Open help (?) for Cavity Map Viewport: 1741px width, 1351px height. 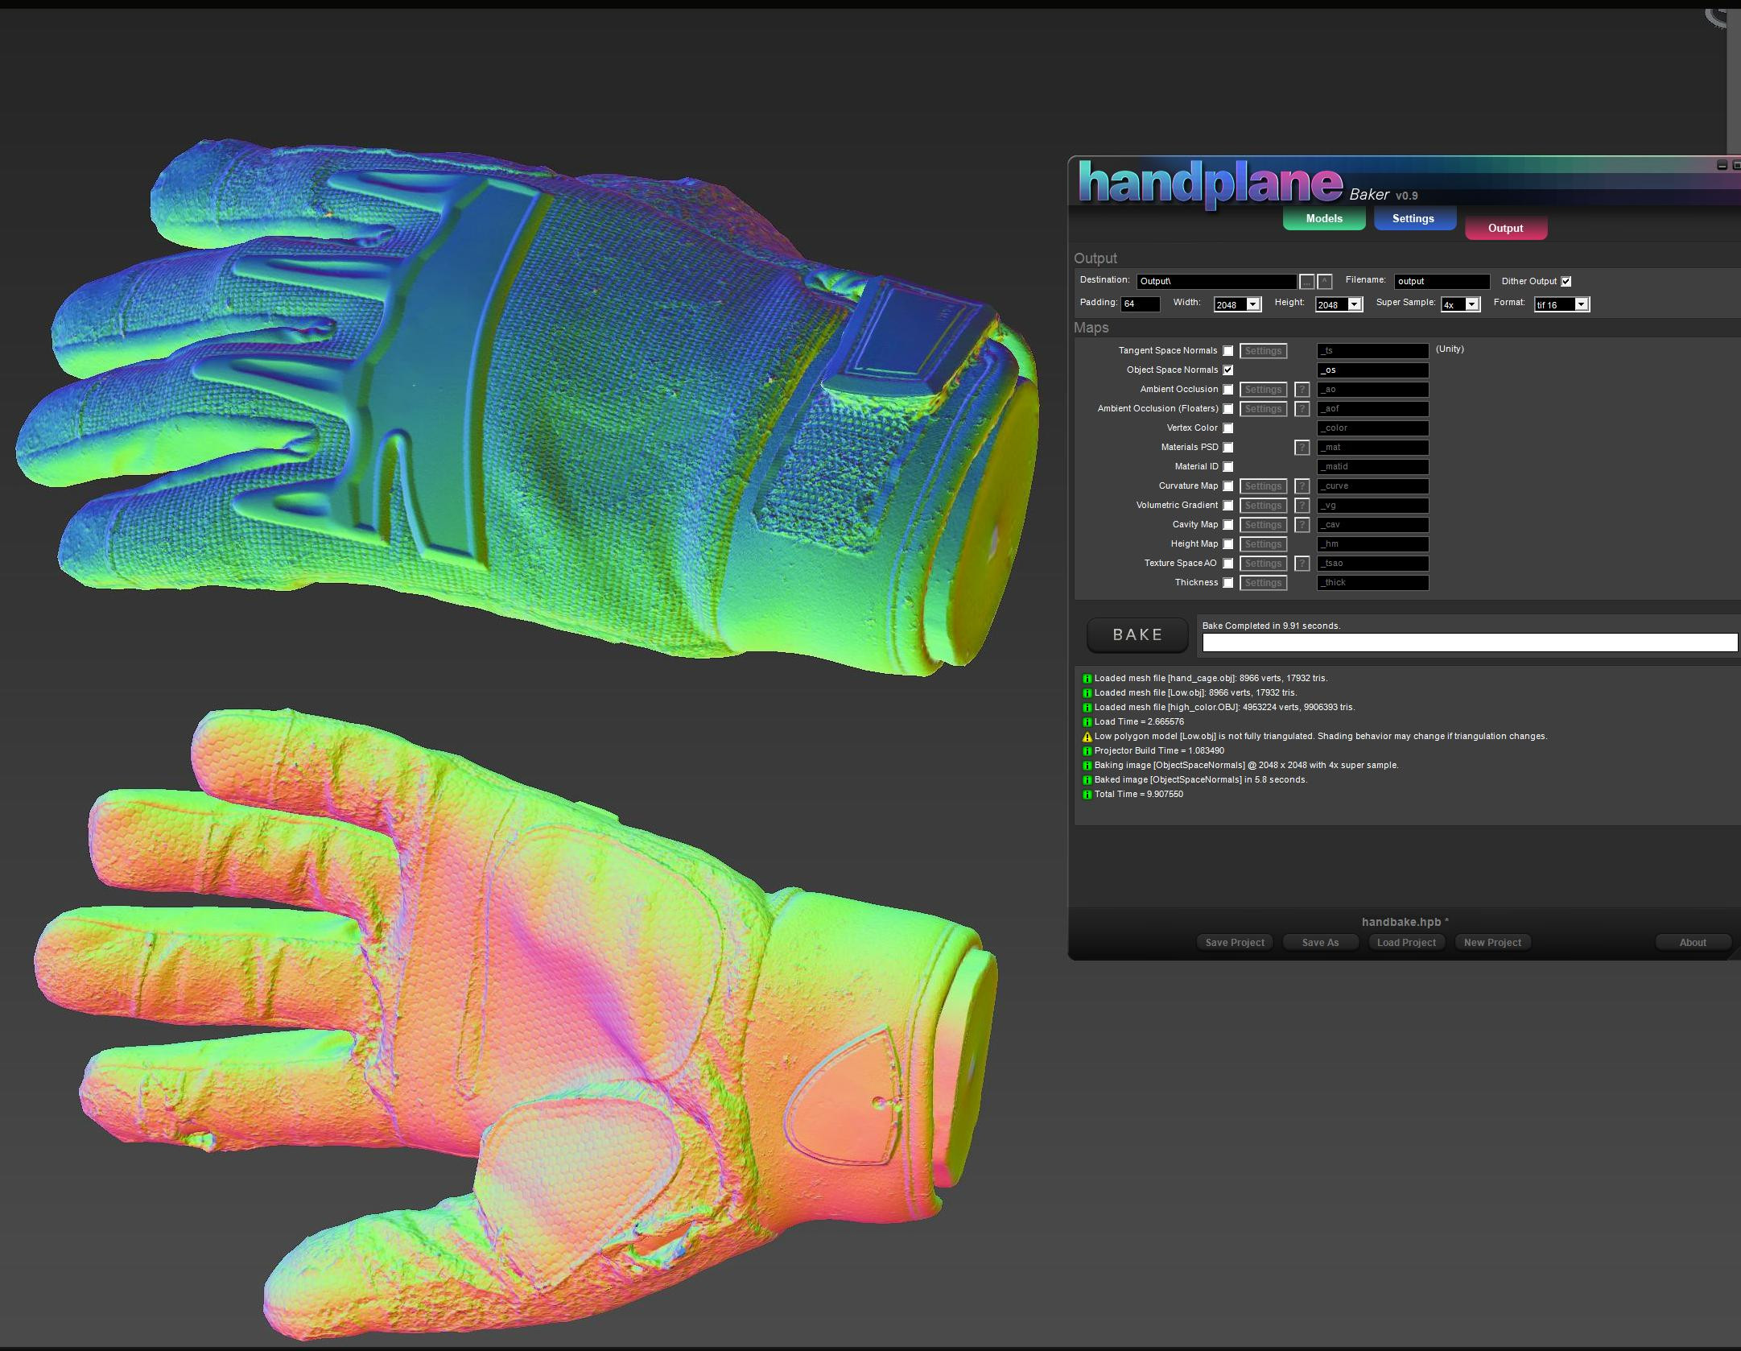pos(1302,524)
